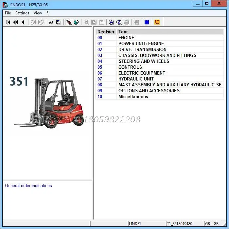Image resolution: width=229 pixels, height=229 pixels.
Task: Click the LINDE1 status bar field
Action: (147, 223)
